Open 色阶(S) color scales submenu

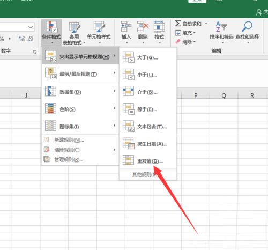[x=80, y=109]
